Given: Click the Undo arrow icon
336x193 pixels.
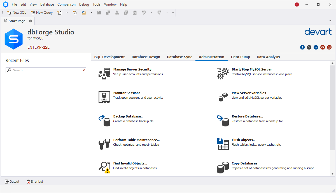Looking at the screenshot, I should [x=144, y=13].
